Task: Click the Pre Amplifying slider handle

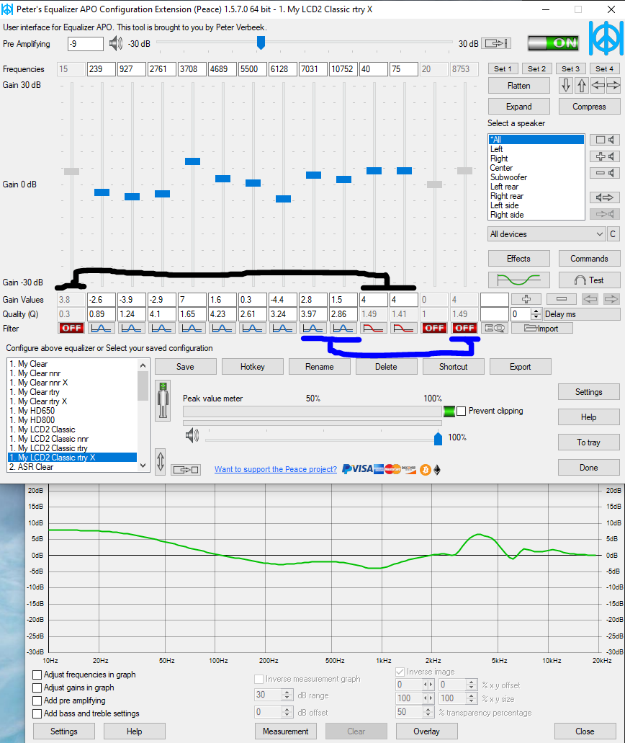Action: [261, 43]
